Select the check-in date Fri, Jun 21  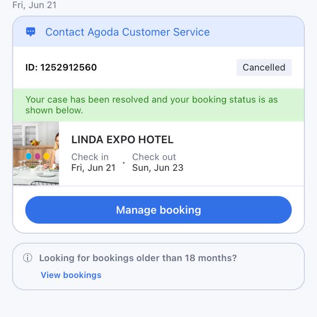pos(93,168)
